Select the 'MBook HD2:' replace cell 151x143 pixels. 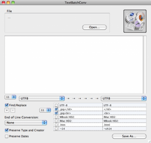click(x=125, y=121)
